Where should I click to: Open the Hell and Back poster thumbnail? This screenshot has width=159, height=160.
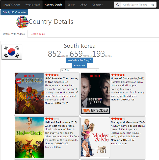pos(29,138)
